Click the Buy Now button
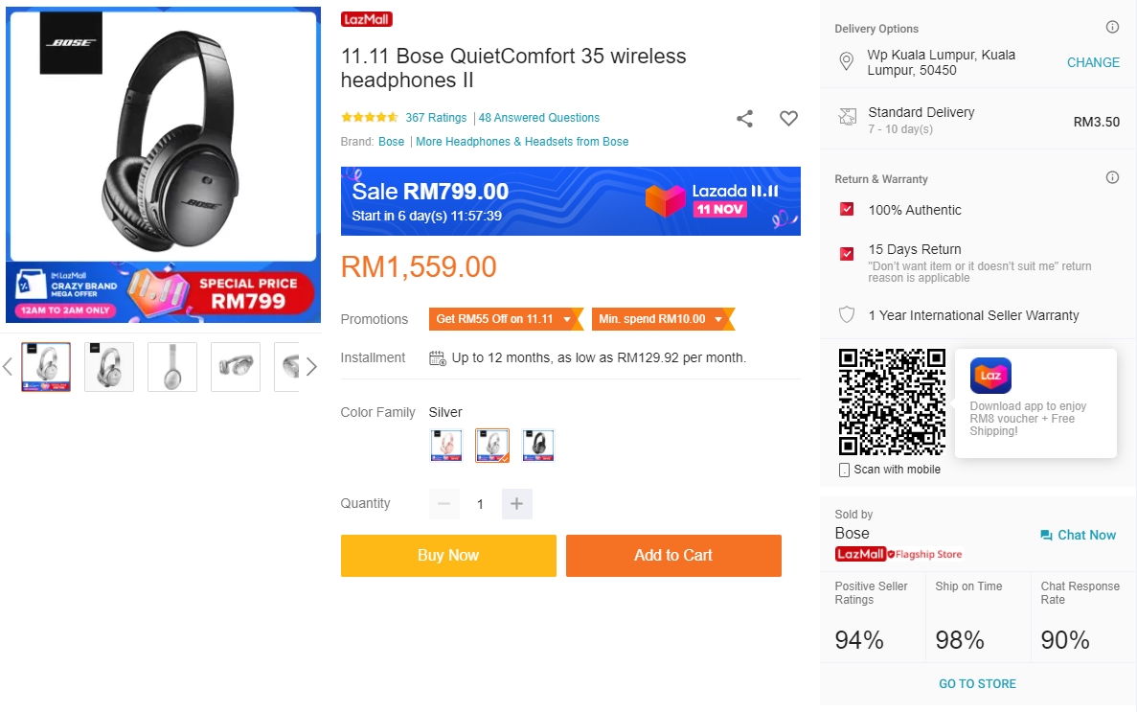Screen dimensions: 1137x712 click(x=448, y=556)
